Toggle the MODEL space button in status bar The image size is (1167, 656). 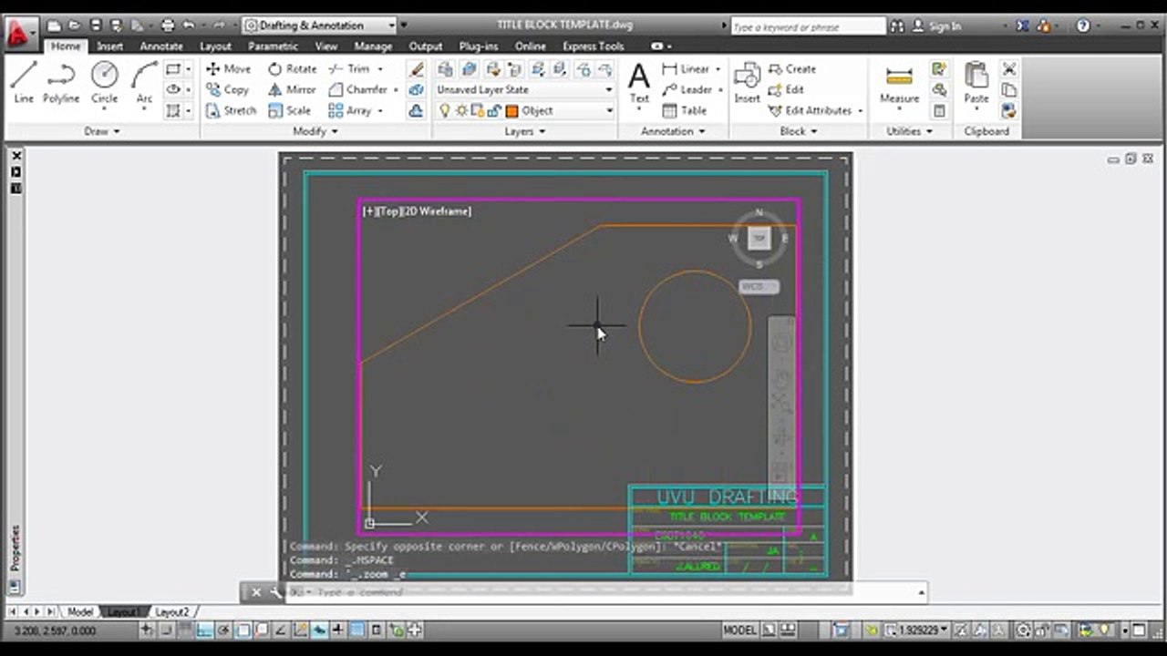(739, 630)
